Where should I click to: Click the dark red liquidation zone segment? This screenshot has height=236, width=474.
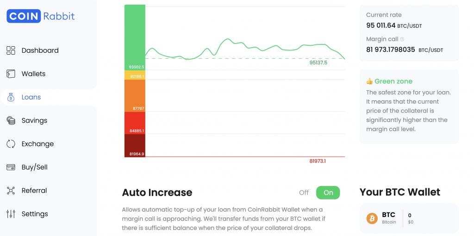coord(135,144)
